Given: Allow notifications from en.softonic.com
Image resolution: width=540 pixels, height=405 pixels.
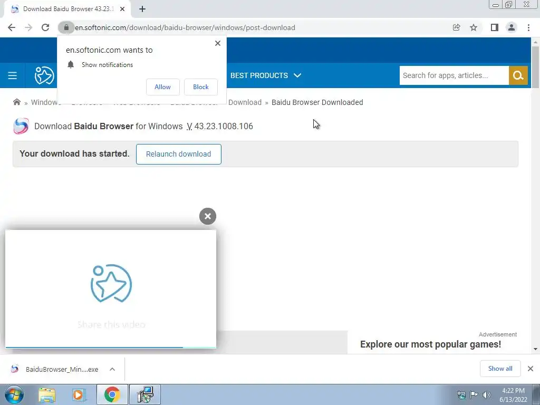Looking at the screenshot, I should [x=162, y=87].
